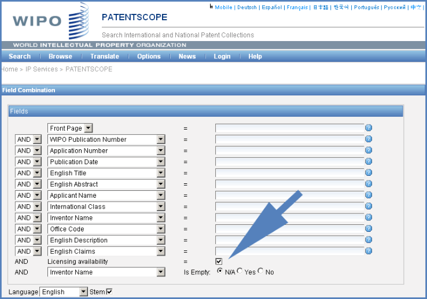The width and height of the screenshot is (427, 299).
Task: Go to IP Services breadcrumb
Action: coord(42,69)
